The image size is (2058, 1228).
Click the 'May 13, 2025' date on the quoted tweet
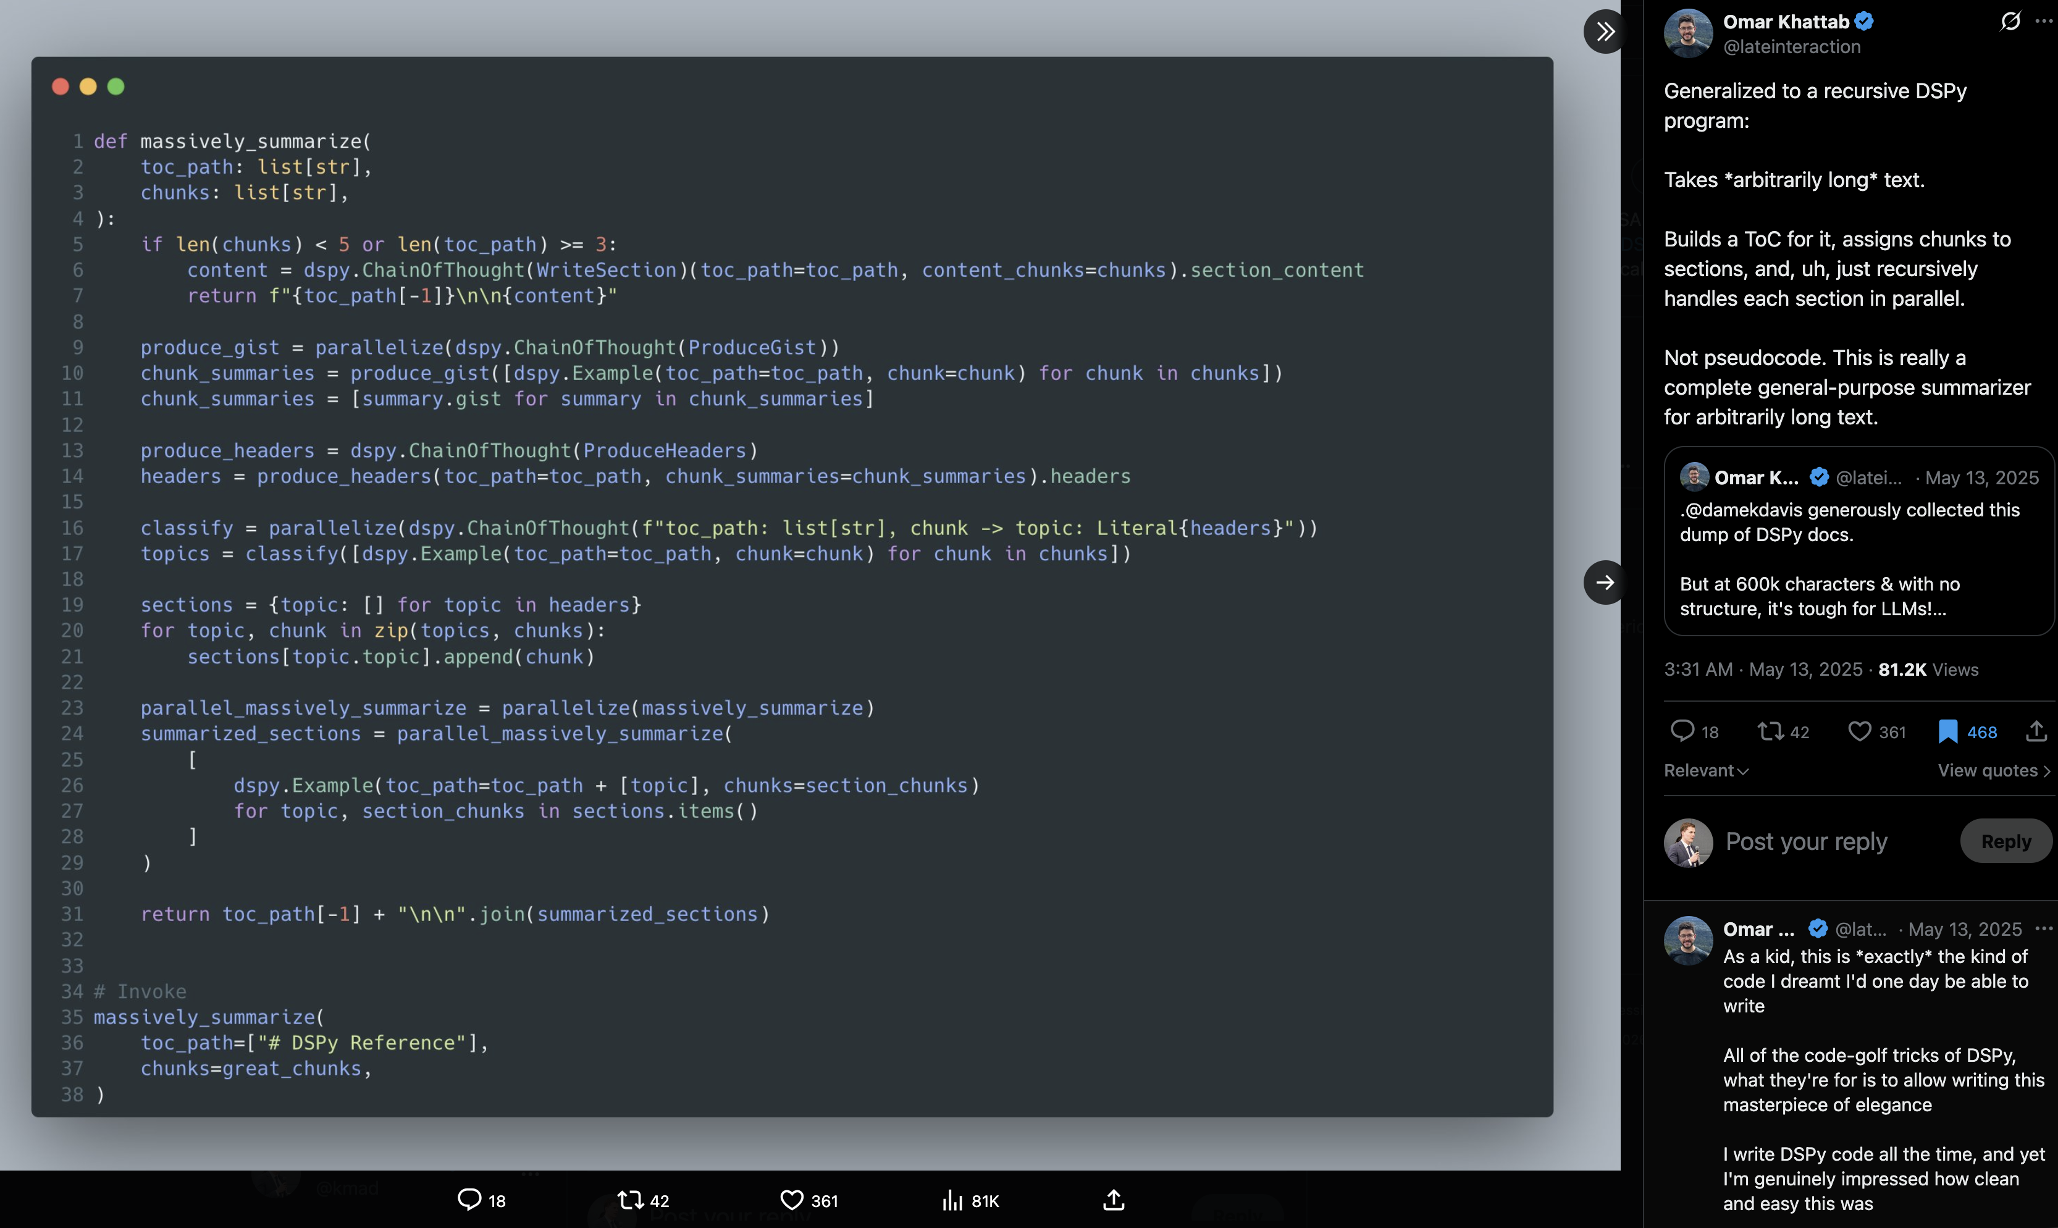[1982, 478]
